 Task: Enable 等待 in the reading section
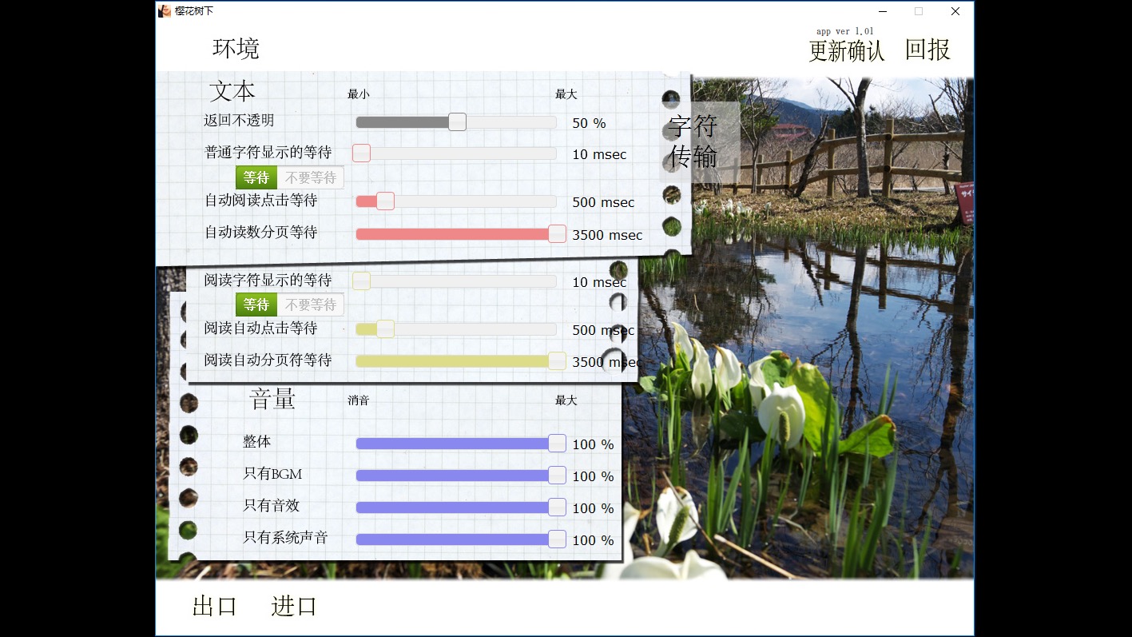click(256, 305)
